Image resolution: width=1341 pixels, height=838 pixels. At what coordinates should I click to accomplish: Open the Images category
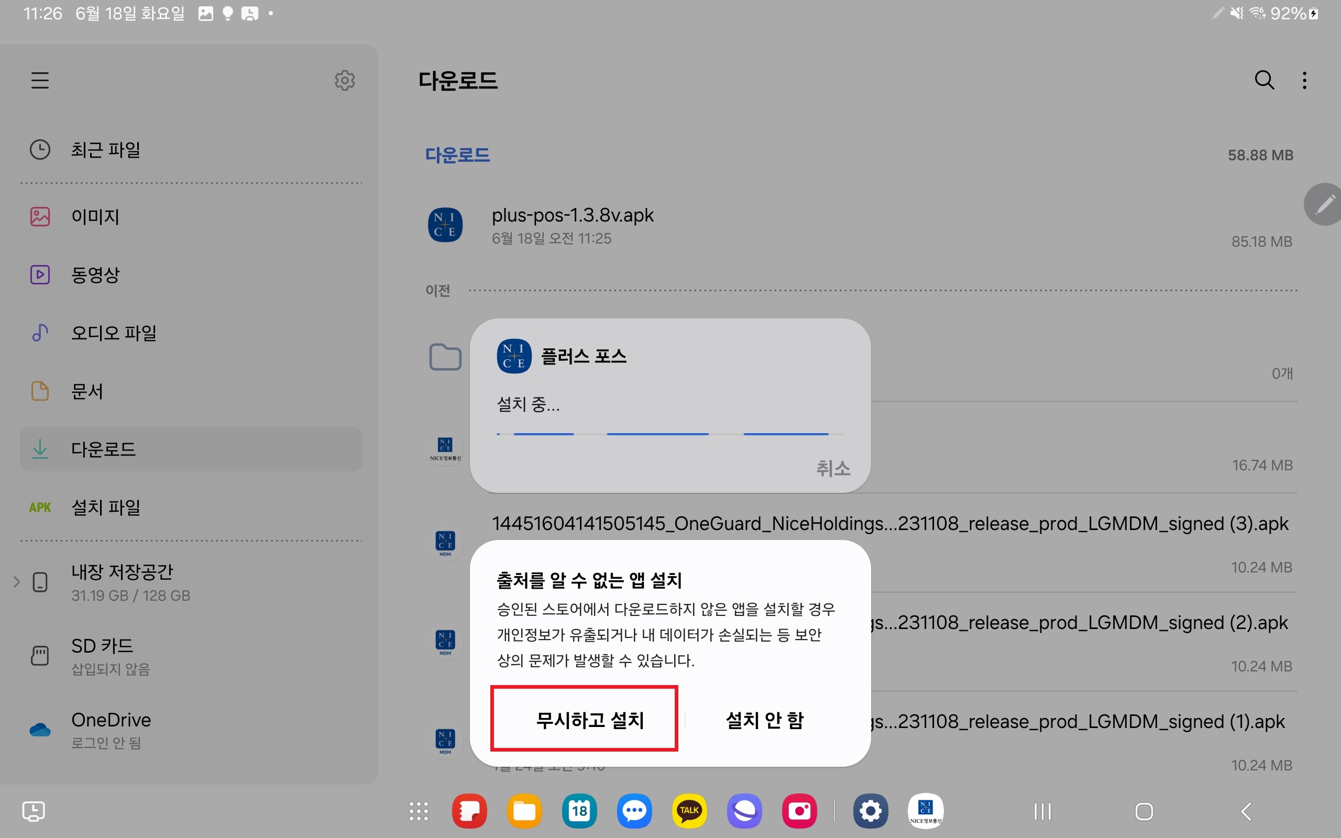[x=95, y=217]
